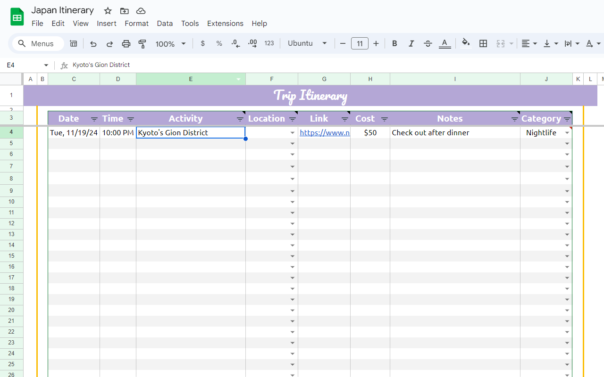Open the Extensions menu
604x377 pixels.
click(225, 23)
